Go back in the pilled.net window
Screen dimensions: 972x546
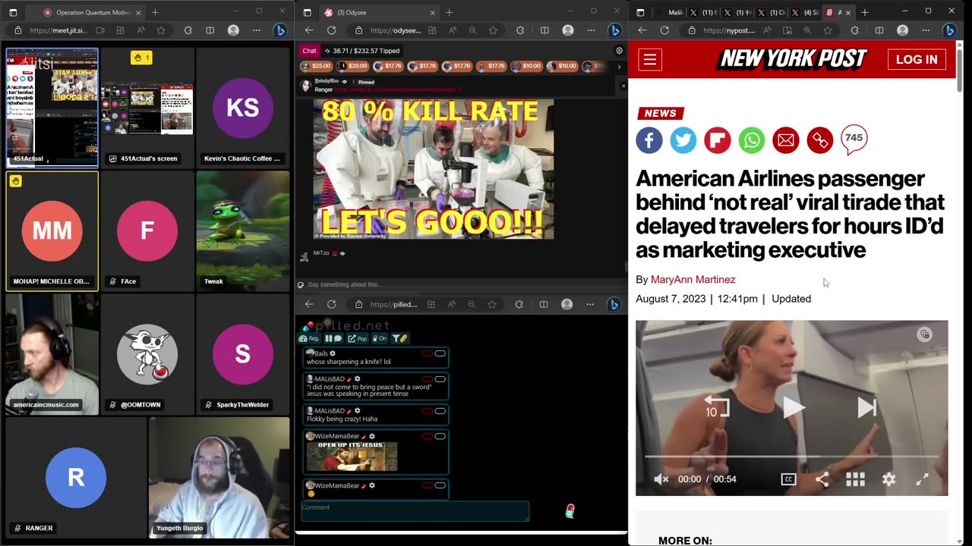(309, 304)
